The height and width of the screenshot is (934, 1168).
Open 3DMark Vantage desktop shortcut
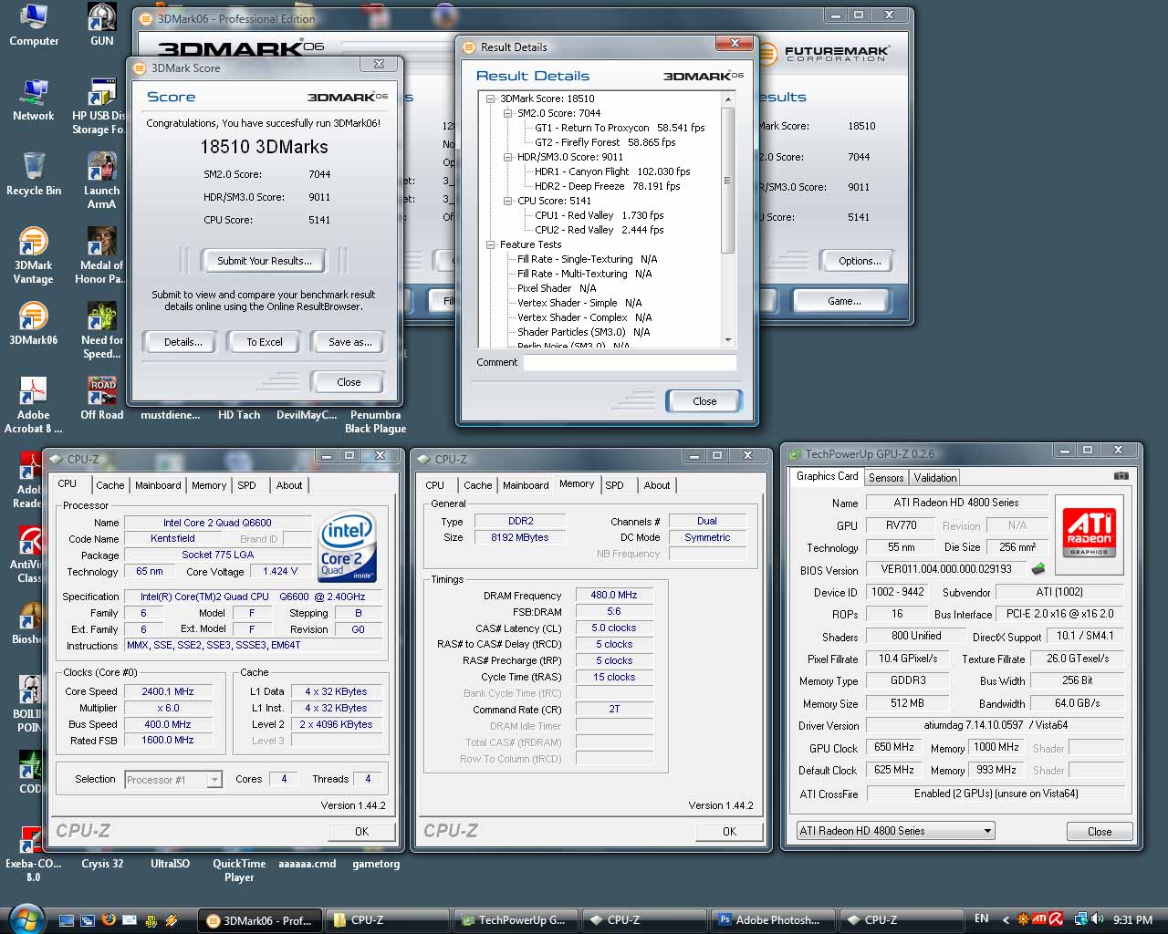pos(33,256)
